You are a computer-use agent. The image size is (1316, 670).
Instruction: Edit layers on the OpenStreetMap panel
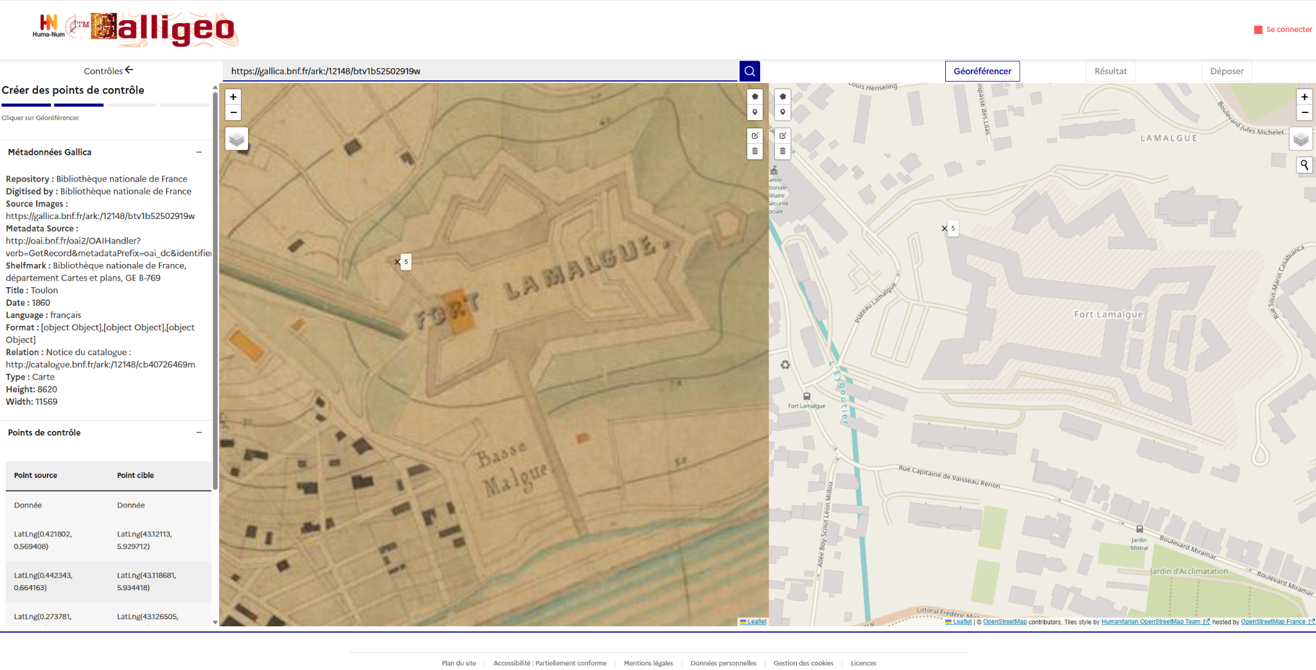tap(783, 136)
